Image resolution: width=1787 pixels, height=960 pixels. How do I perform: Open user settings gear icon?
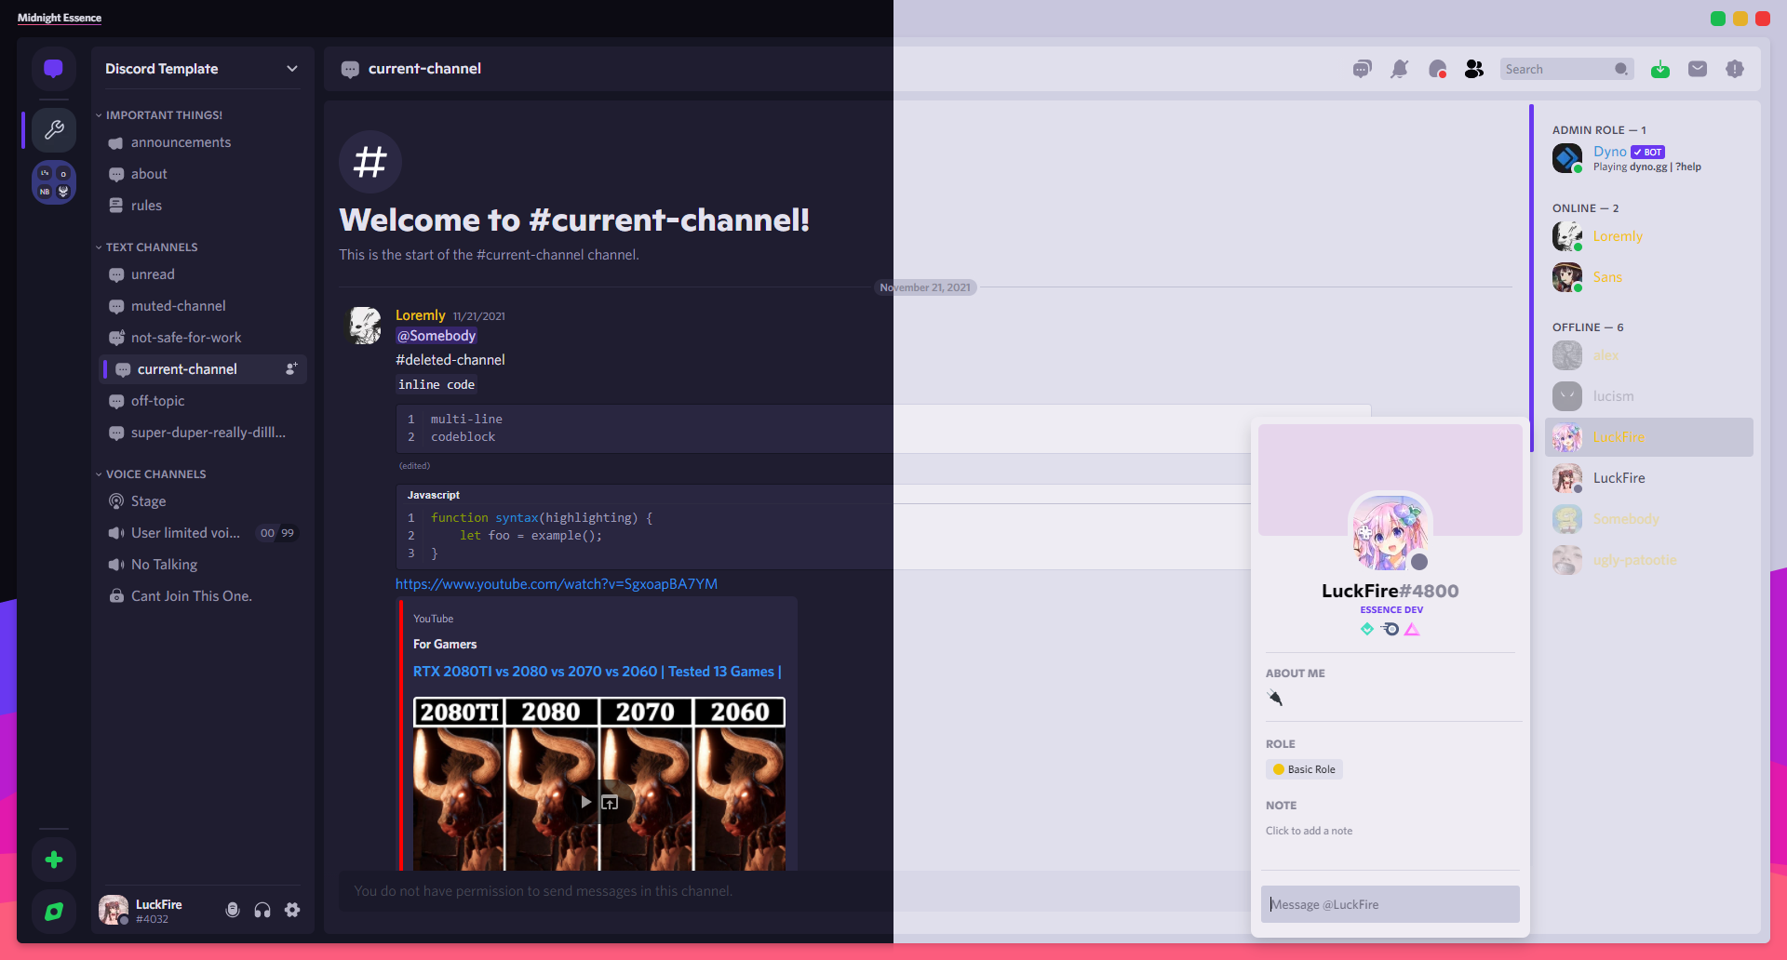pyautogui.click(x=292, y=910)
